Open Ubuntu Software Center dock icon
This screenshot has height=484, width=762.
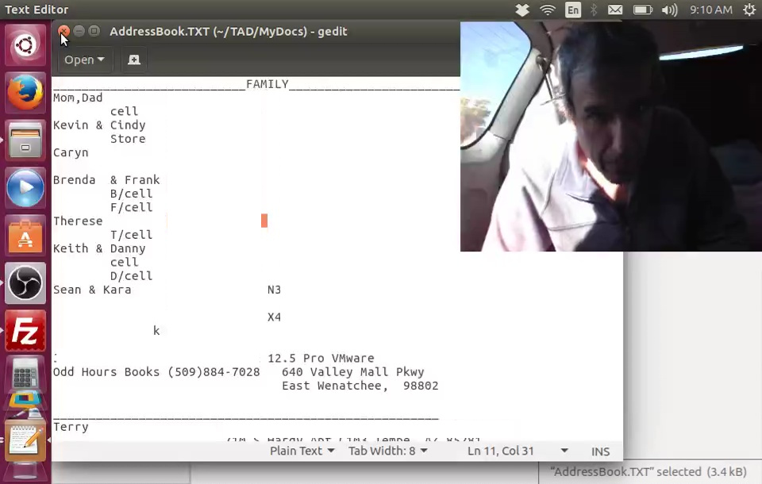[25, 235]
